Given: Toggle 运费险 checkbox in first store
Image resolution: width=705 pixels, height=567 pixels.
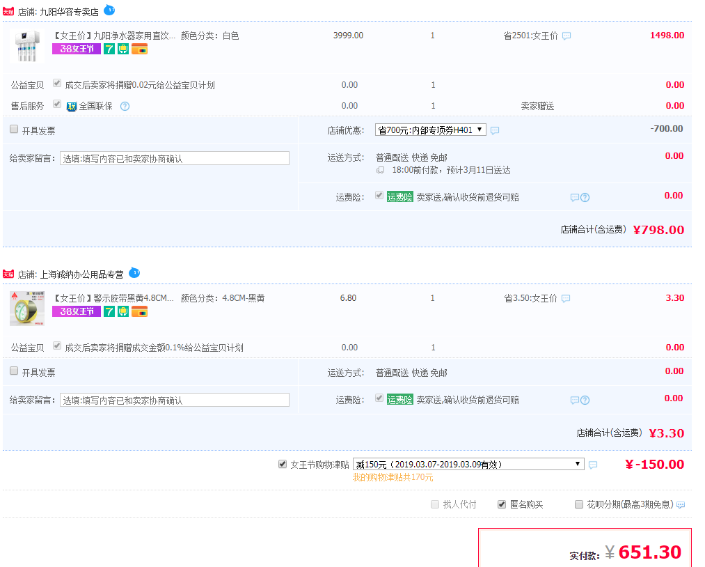Looking at the screenshot, I should tap(379, 195).
